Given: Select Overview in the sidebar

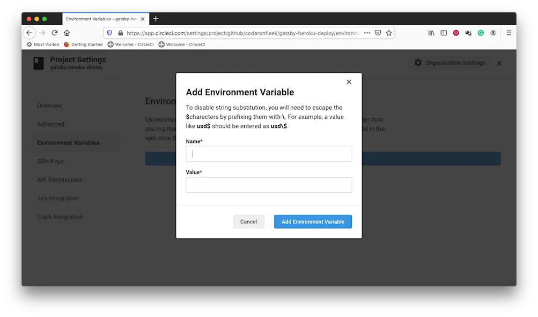Looking at the screenshot, I should [50, 105].
